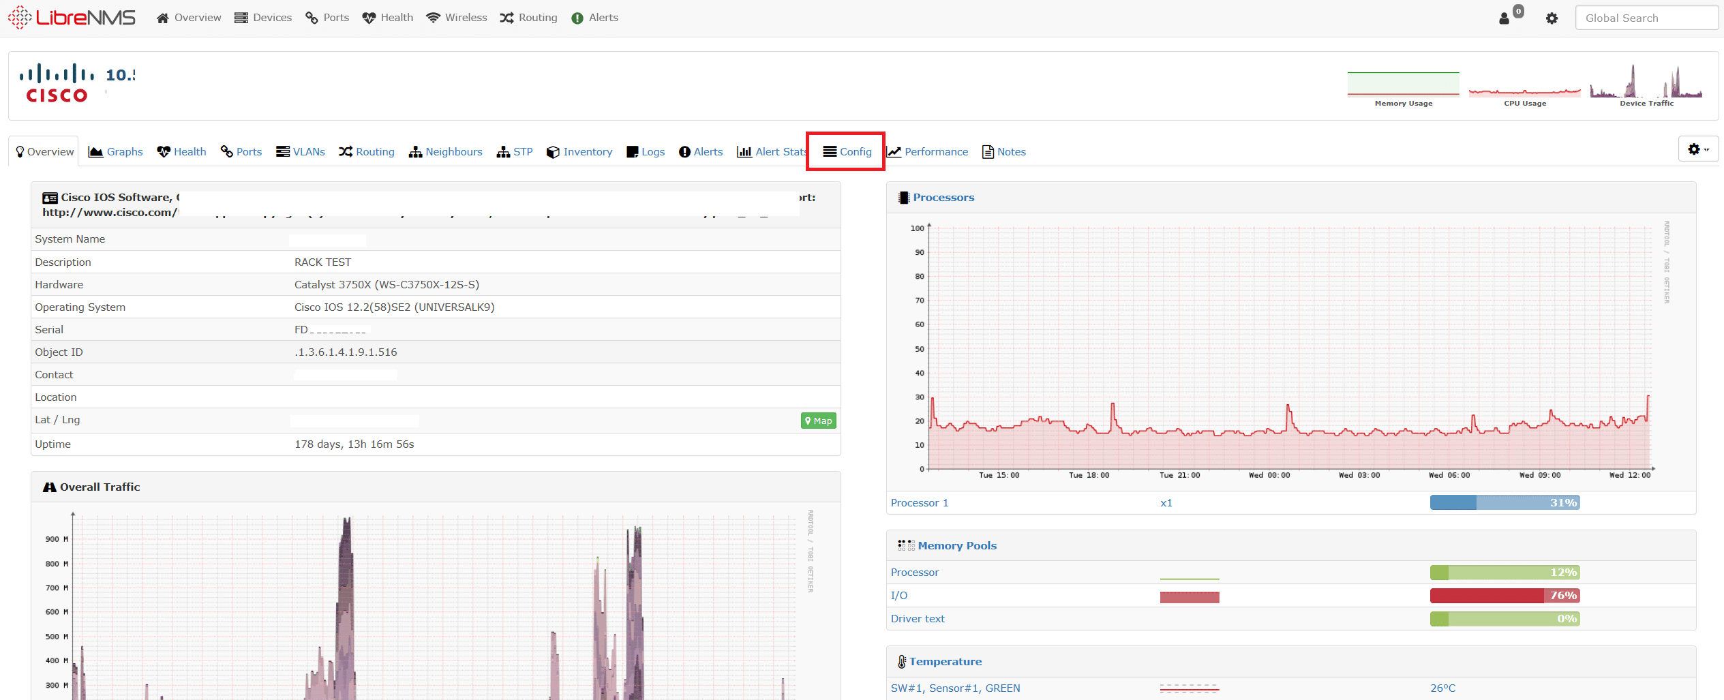This screenshot has height=700, width=1724.
Task: Click the processor x1 multiplier link
Action: tap(1166, 502)
